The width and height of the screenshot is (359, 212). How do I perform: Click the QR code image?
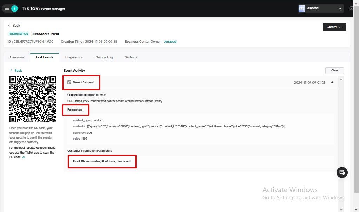(x=33, y=99)
